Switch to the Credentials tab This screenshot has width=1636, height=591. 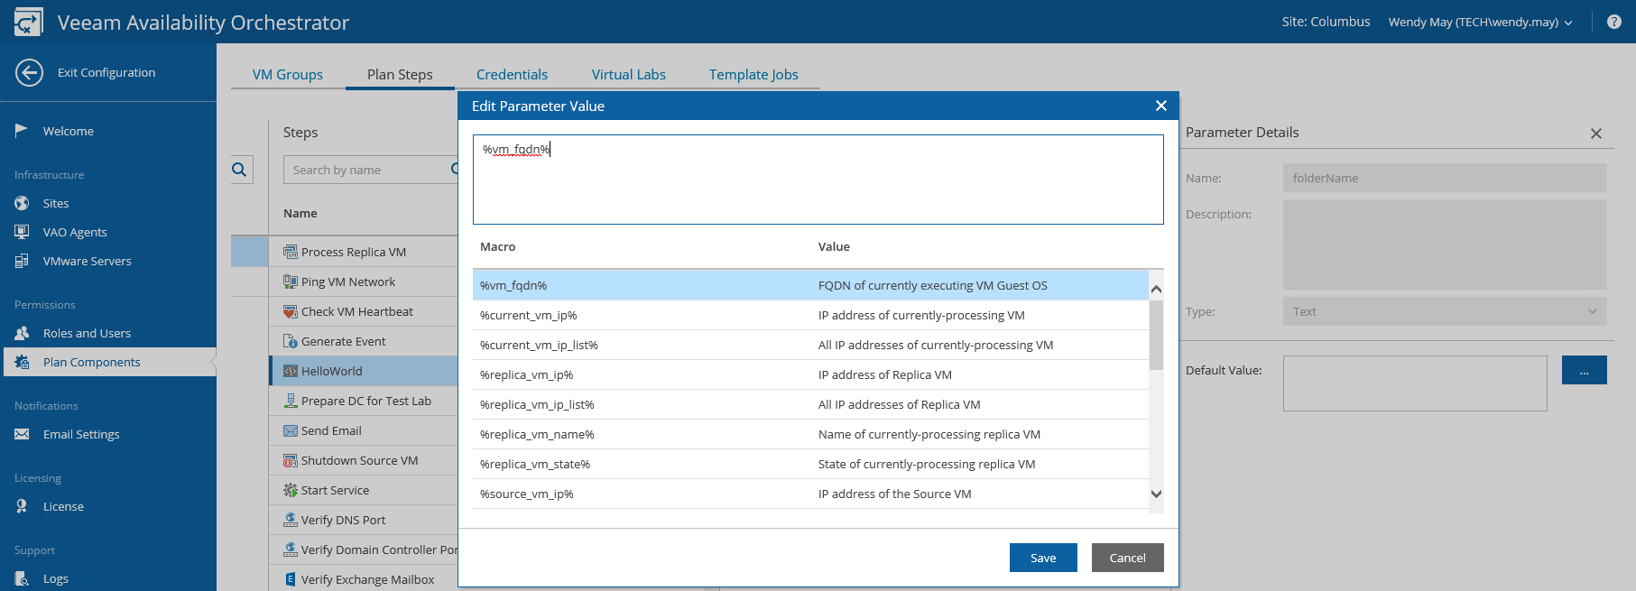point(512,74)
